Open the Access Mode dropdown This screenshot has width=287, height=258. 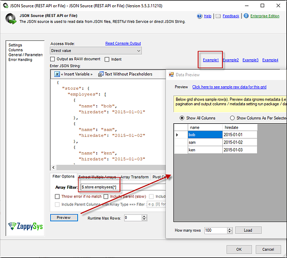[96, 51]
